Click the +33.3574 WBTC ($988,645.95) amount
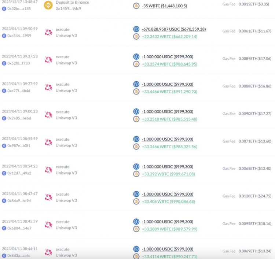The width and height of the screenshot is (275, 259). tap(170, 64)
